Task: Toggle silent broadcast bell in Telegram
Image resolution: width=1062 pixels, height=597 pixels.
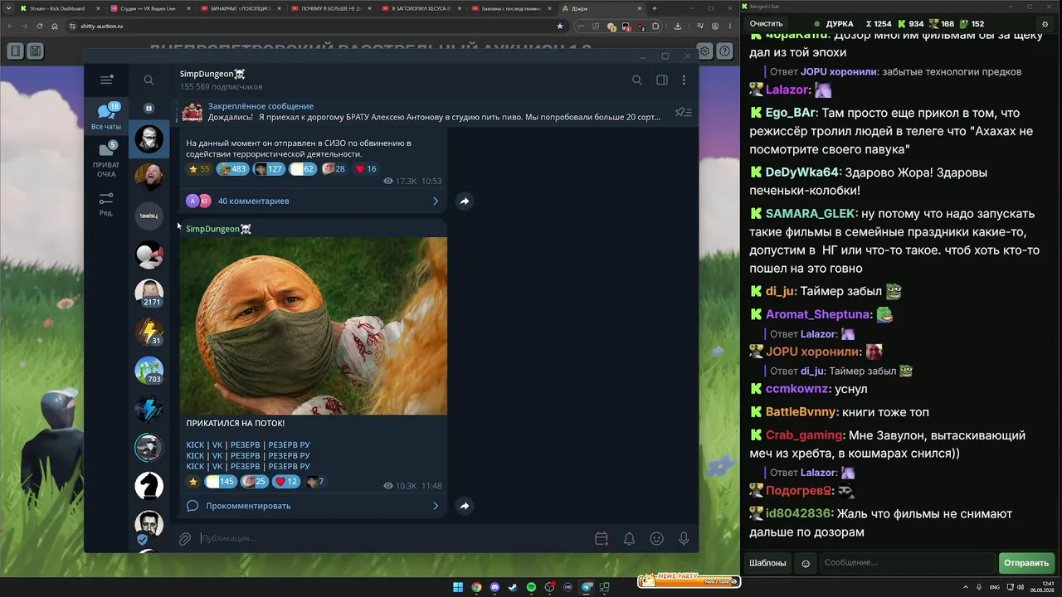Action: click(630, 539)
